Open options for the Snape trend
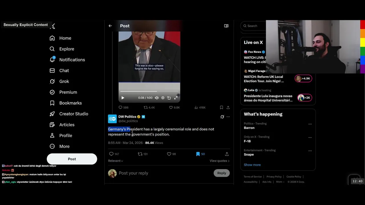The width and height of the screenshot is (365, 205). pos(310,151)
